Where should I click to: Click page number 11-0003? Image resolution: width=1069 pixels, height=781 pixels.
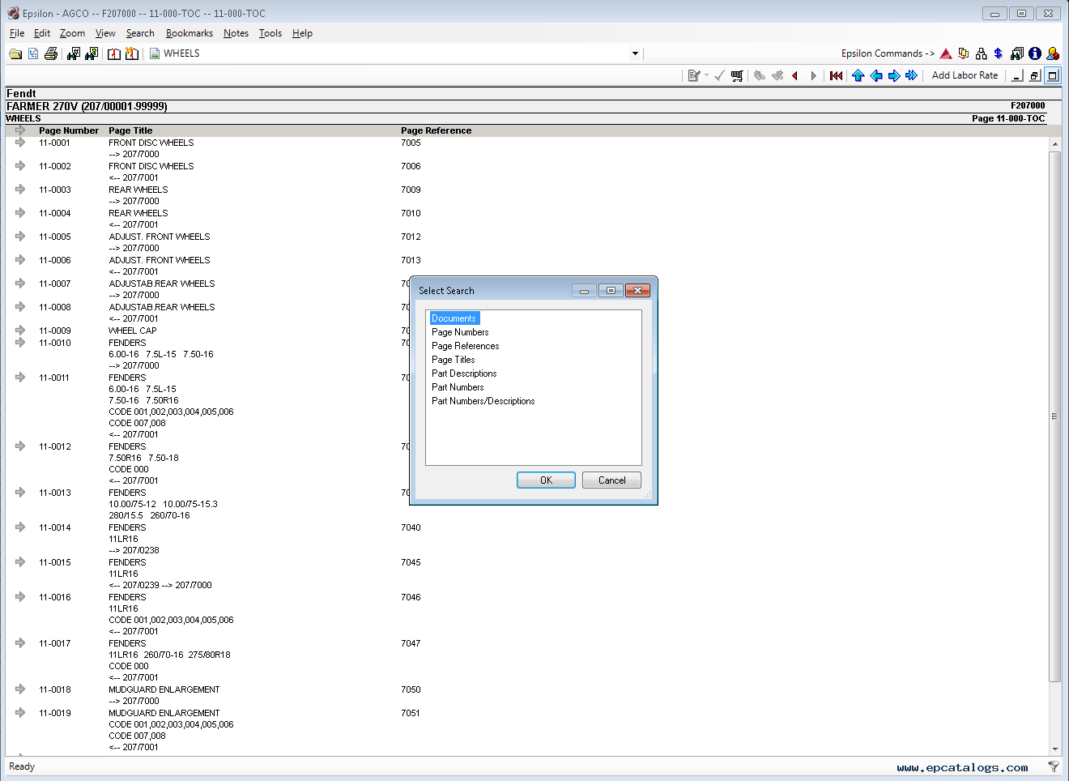[x=55, y=190]
